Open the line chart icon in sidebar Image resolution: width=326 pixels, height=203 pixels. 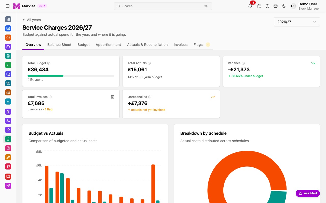8,101
